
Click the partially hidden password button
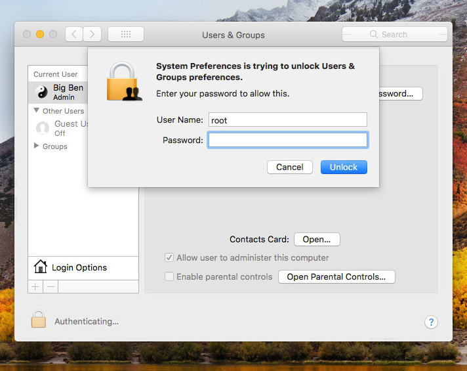[401, 94]
